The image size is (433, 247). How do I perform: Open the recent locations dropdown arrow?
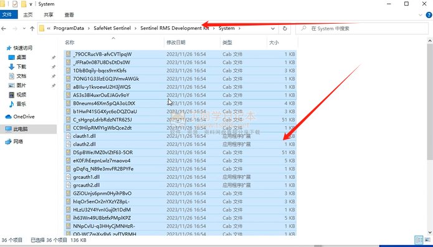click(x=24, y=29)
